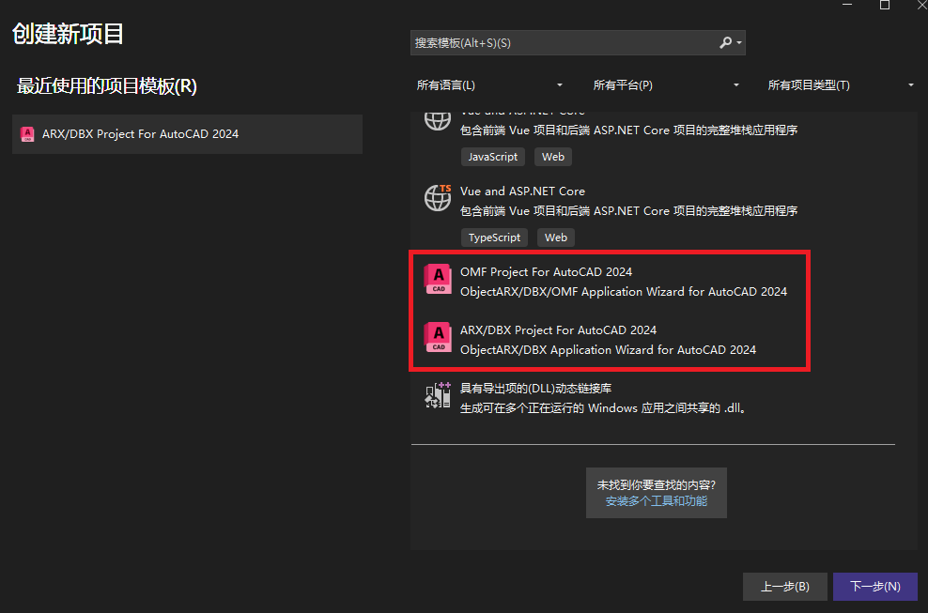Open the 所有项目类型(T) project type dropdown
The height and width of the screenshot is (613, 928).
(841, 85)
